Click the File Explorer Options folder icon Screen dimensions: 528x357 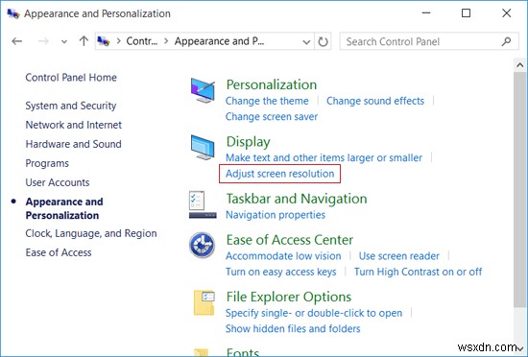click(x=204, y=303)
